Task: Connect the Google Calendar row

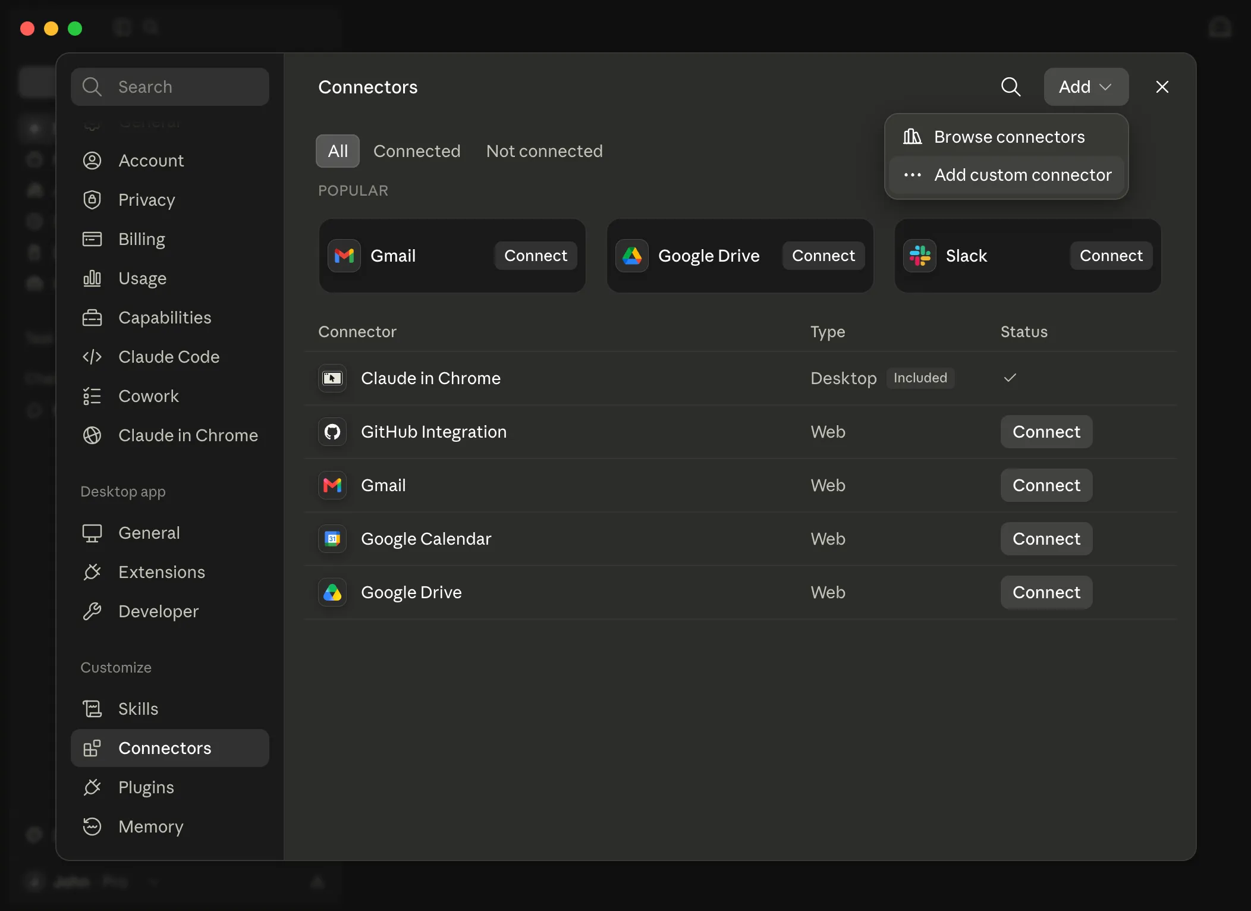Action: click(x=1046, y=539)
